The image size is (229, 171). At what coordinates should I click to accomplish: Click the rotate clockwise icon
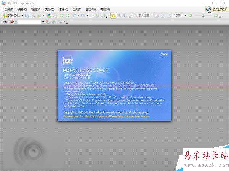click(103, 16)
